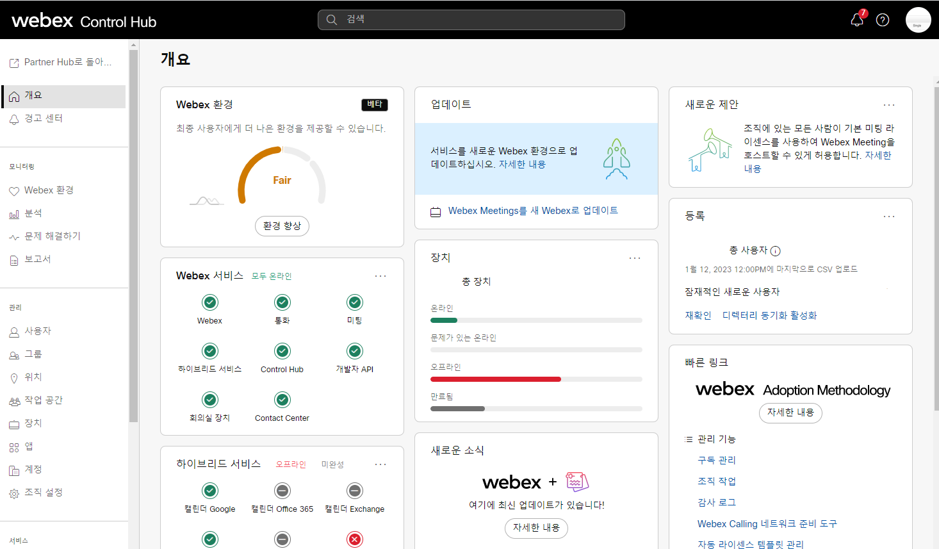The image size is (939, 549).
Task: Open 감사 로그 quick link
Action: [x=717, y=503]
